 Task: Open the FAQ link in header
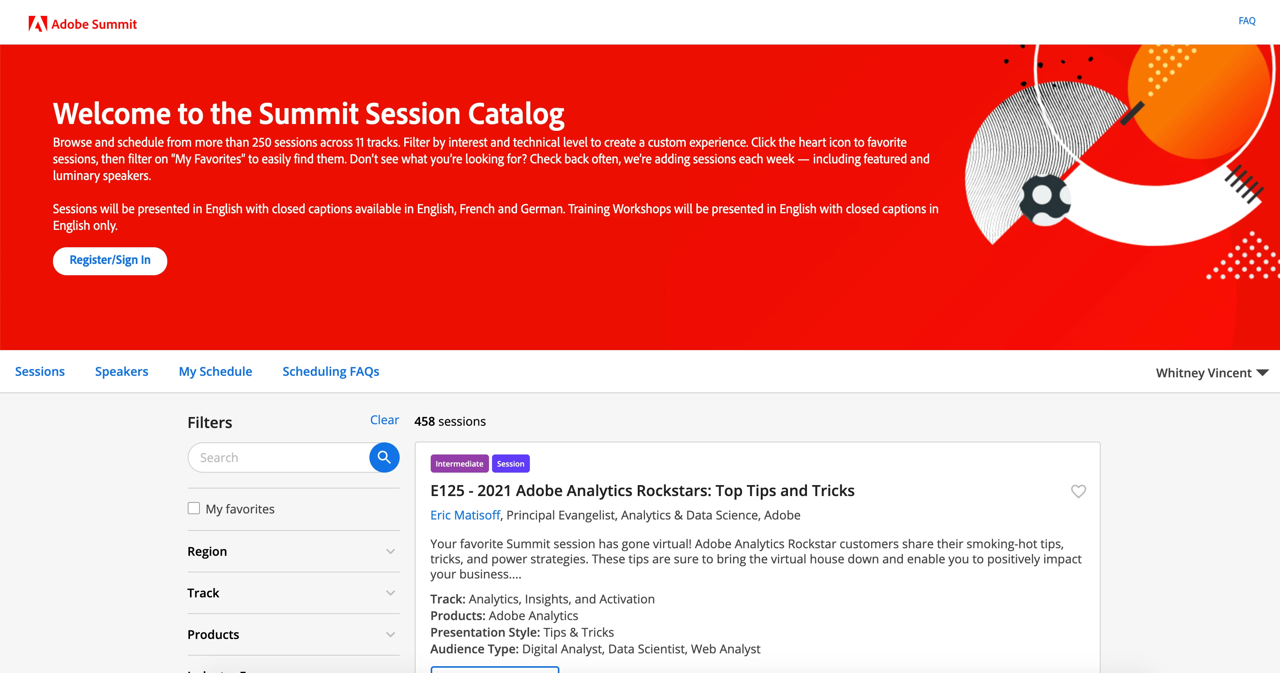(x=1246, y=21)
